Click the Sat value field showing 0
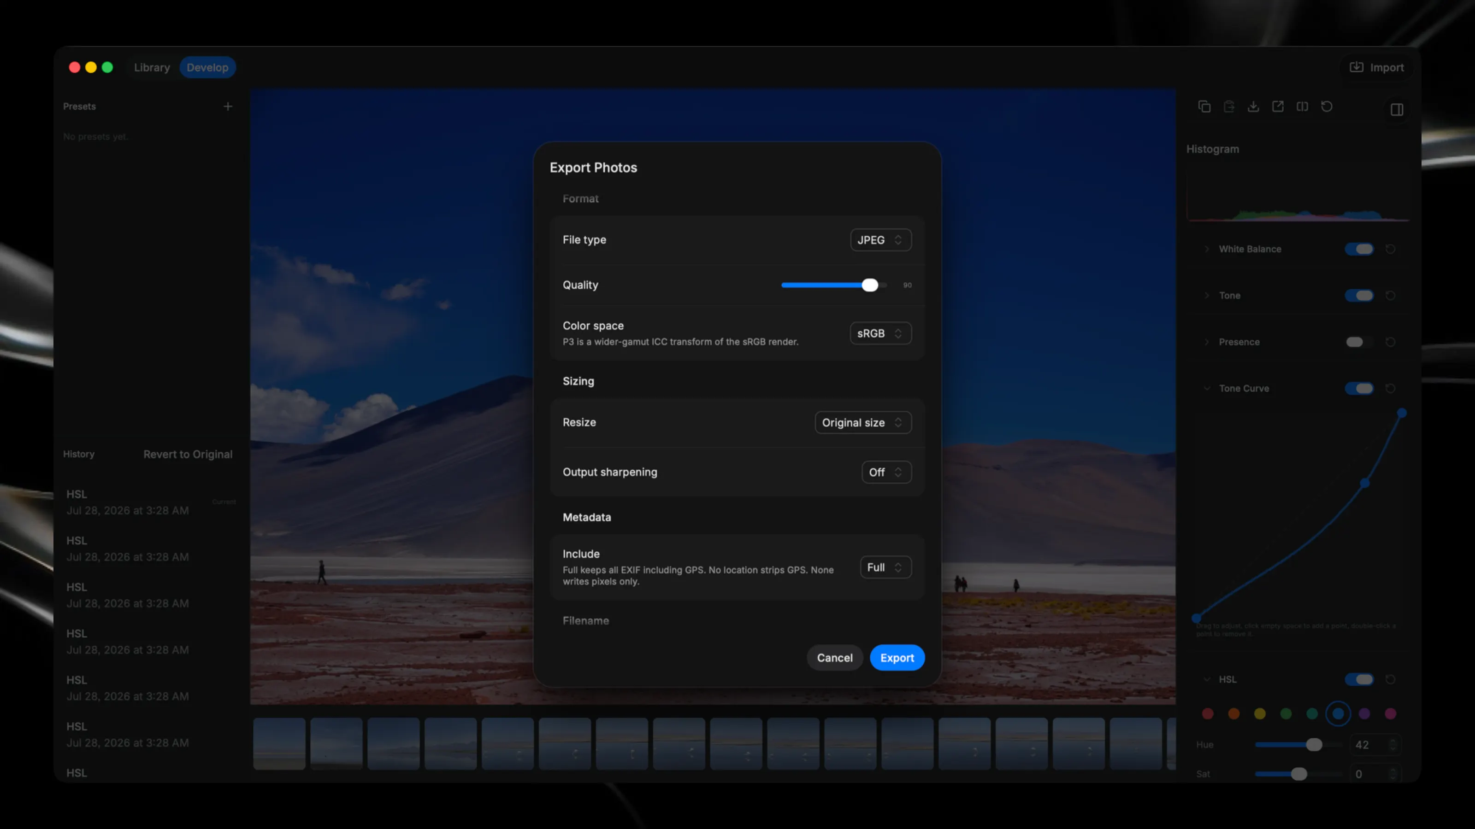The width and height of the screenshot is (1475, 829). pos(1375,774)
